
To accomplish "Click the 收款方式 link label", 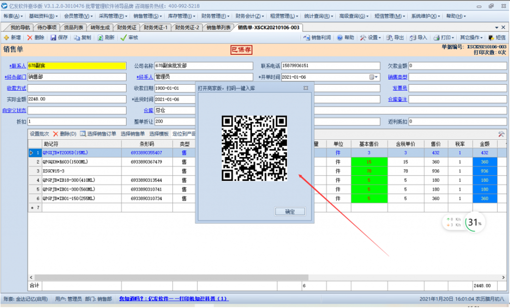I will pyautogui.click(x=16, y=88).
